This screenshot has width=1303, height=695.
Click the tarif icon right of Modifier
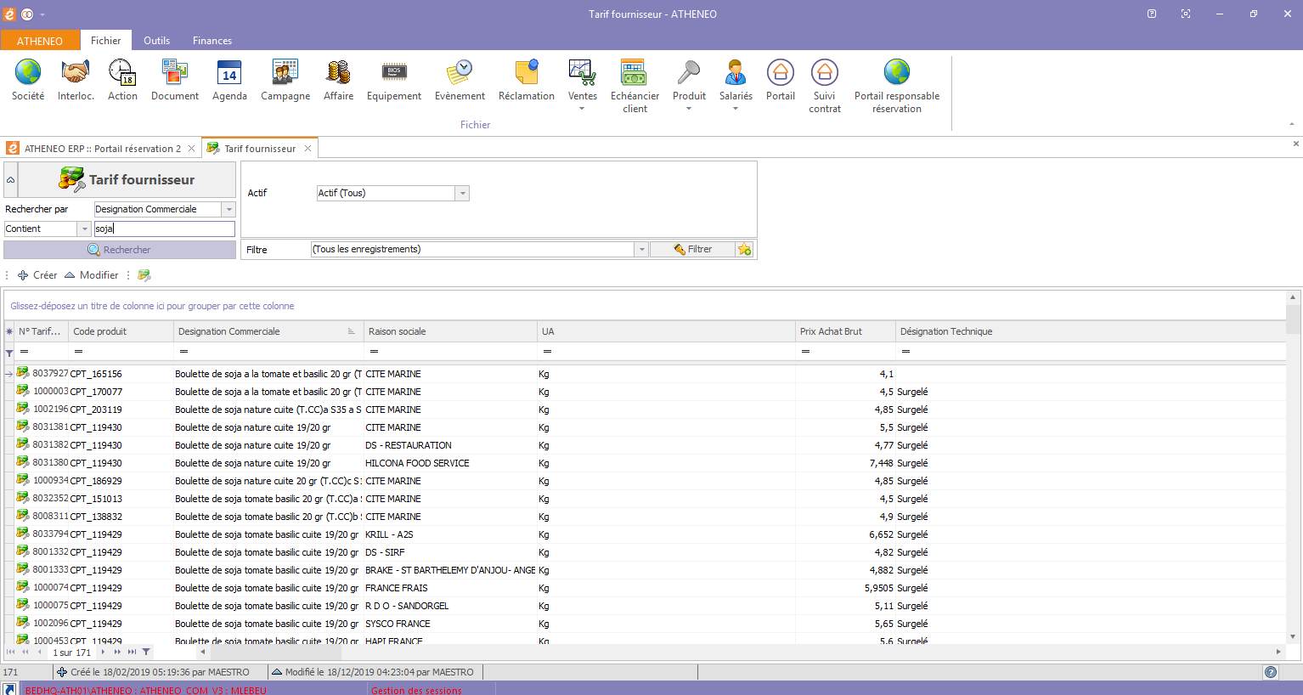tap(144, 275)
